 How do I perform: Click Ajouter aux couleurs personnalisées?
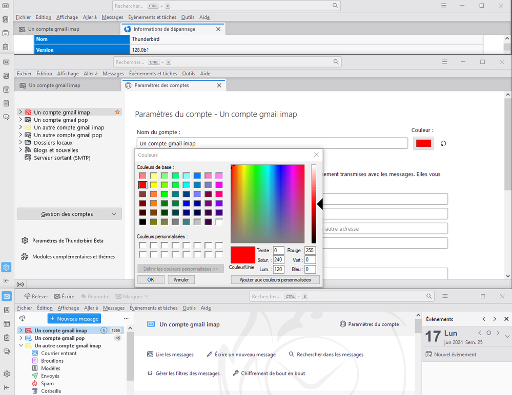click(x=275, y=280)
